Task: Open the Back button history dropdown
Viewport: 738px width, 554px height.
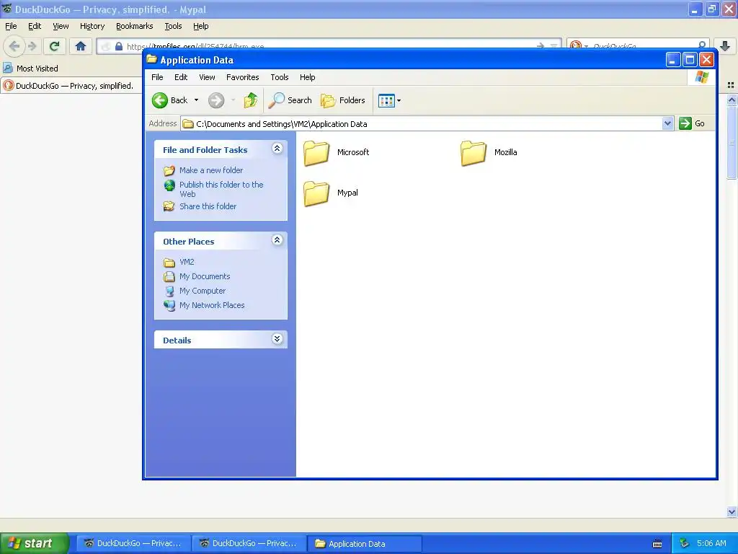Action: (196, 100)
